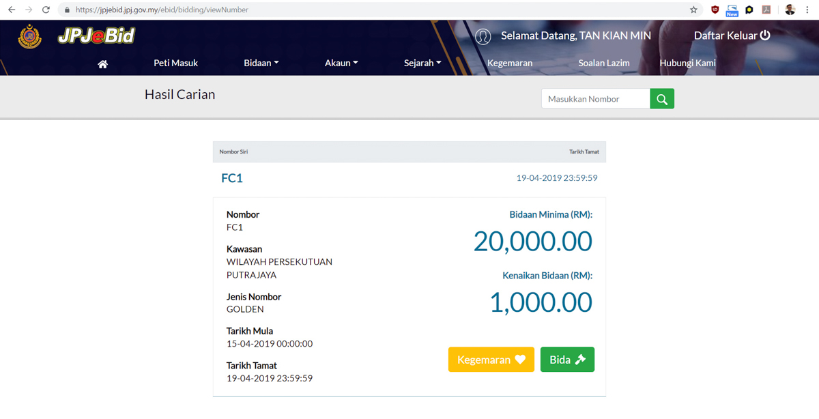The image size is (819, 419).
Task: Expand the Bidaan dropdown menu
Action: click(x=261, y=63)
